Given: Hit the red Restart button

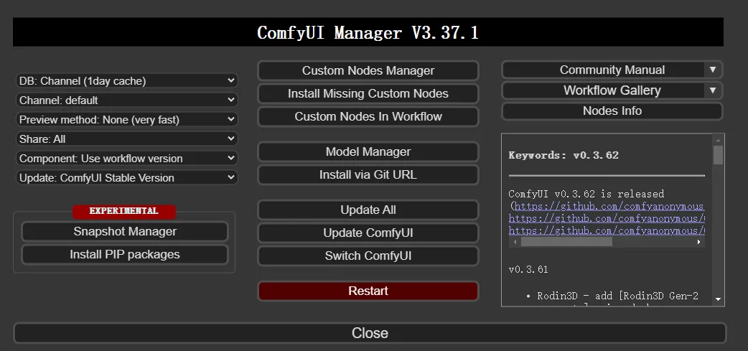Looking at the screenshot, I should click(368, 291).
